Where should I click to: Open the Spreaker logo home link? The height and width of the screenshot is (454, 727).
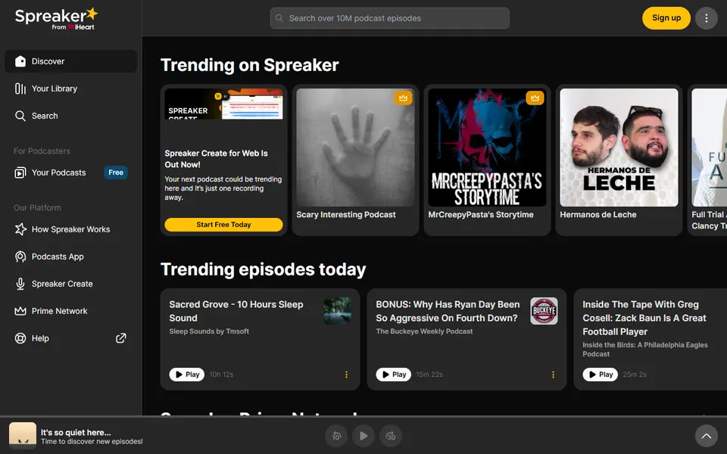tap(56, 18)
